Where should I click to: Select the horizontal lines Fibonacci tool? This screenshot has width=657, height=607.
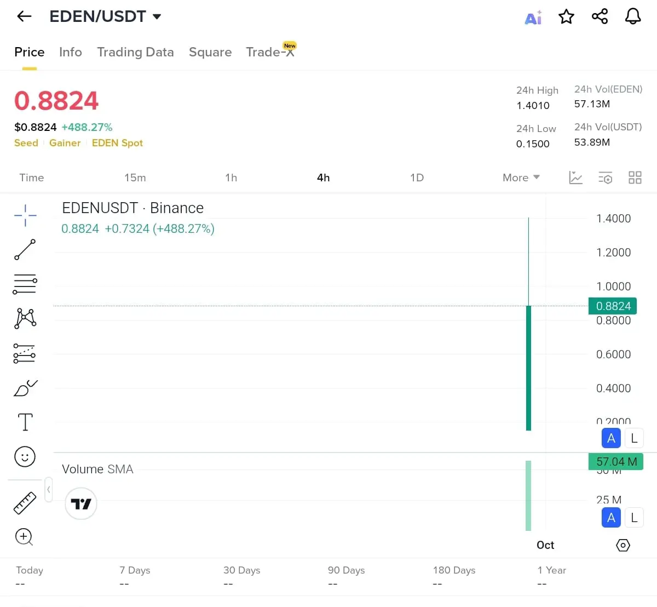click(x=25, y=284)
